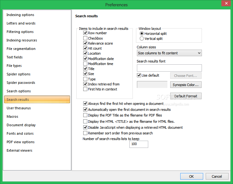
Task: Open the Column sizes dropdown
Action: [x=169, y=53]
